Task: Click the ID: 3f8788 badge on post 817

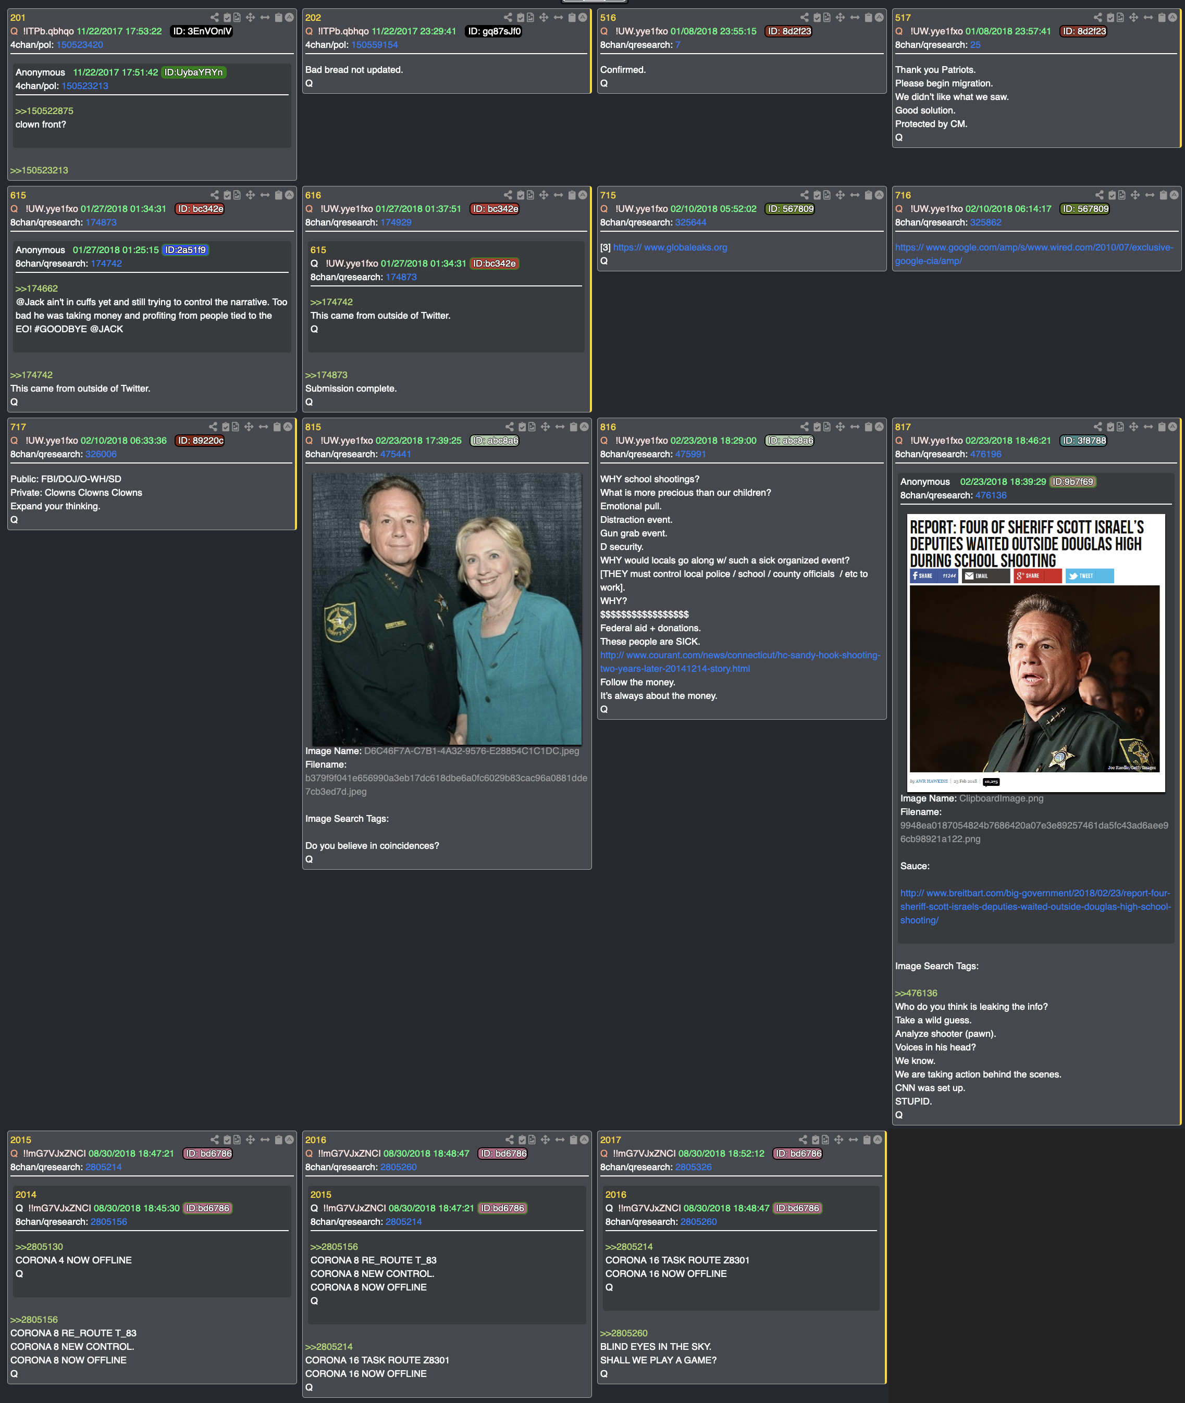Action: (x=1083, y=441)
